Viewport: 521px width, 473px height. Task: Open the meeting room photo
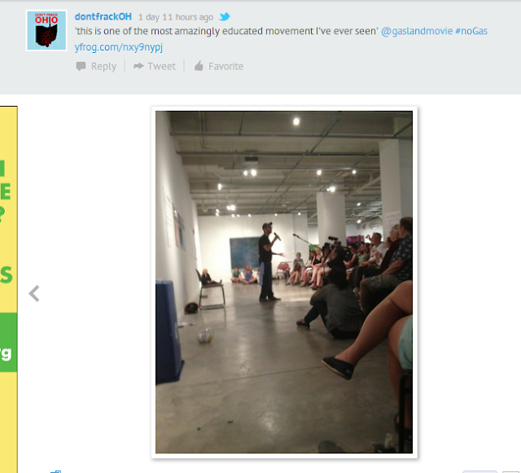pos(284,282)
